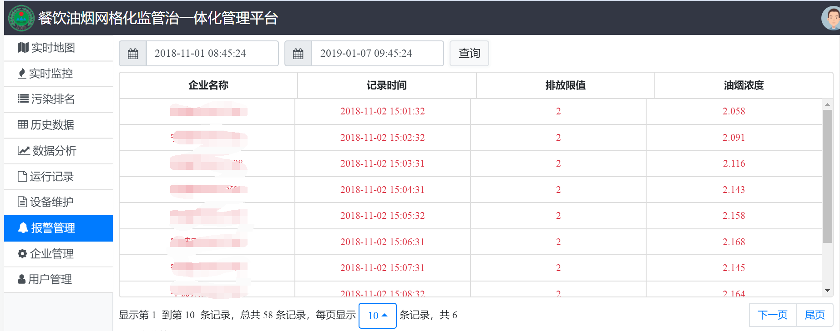Click the list icon beside 污染排名
The width and height of the screenshot is (840, 331).
coord(23,99)
